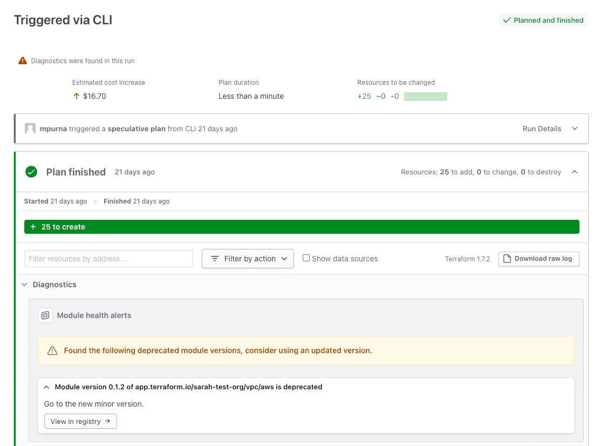Screen dimensions: 600x446
Task: Click the mpurna user avatar icon
Action: point(30,129)
